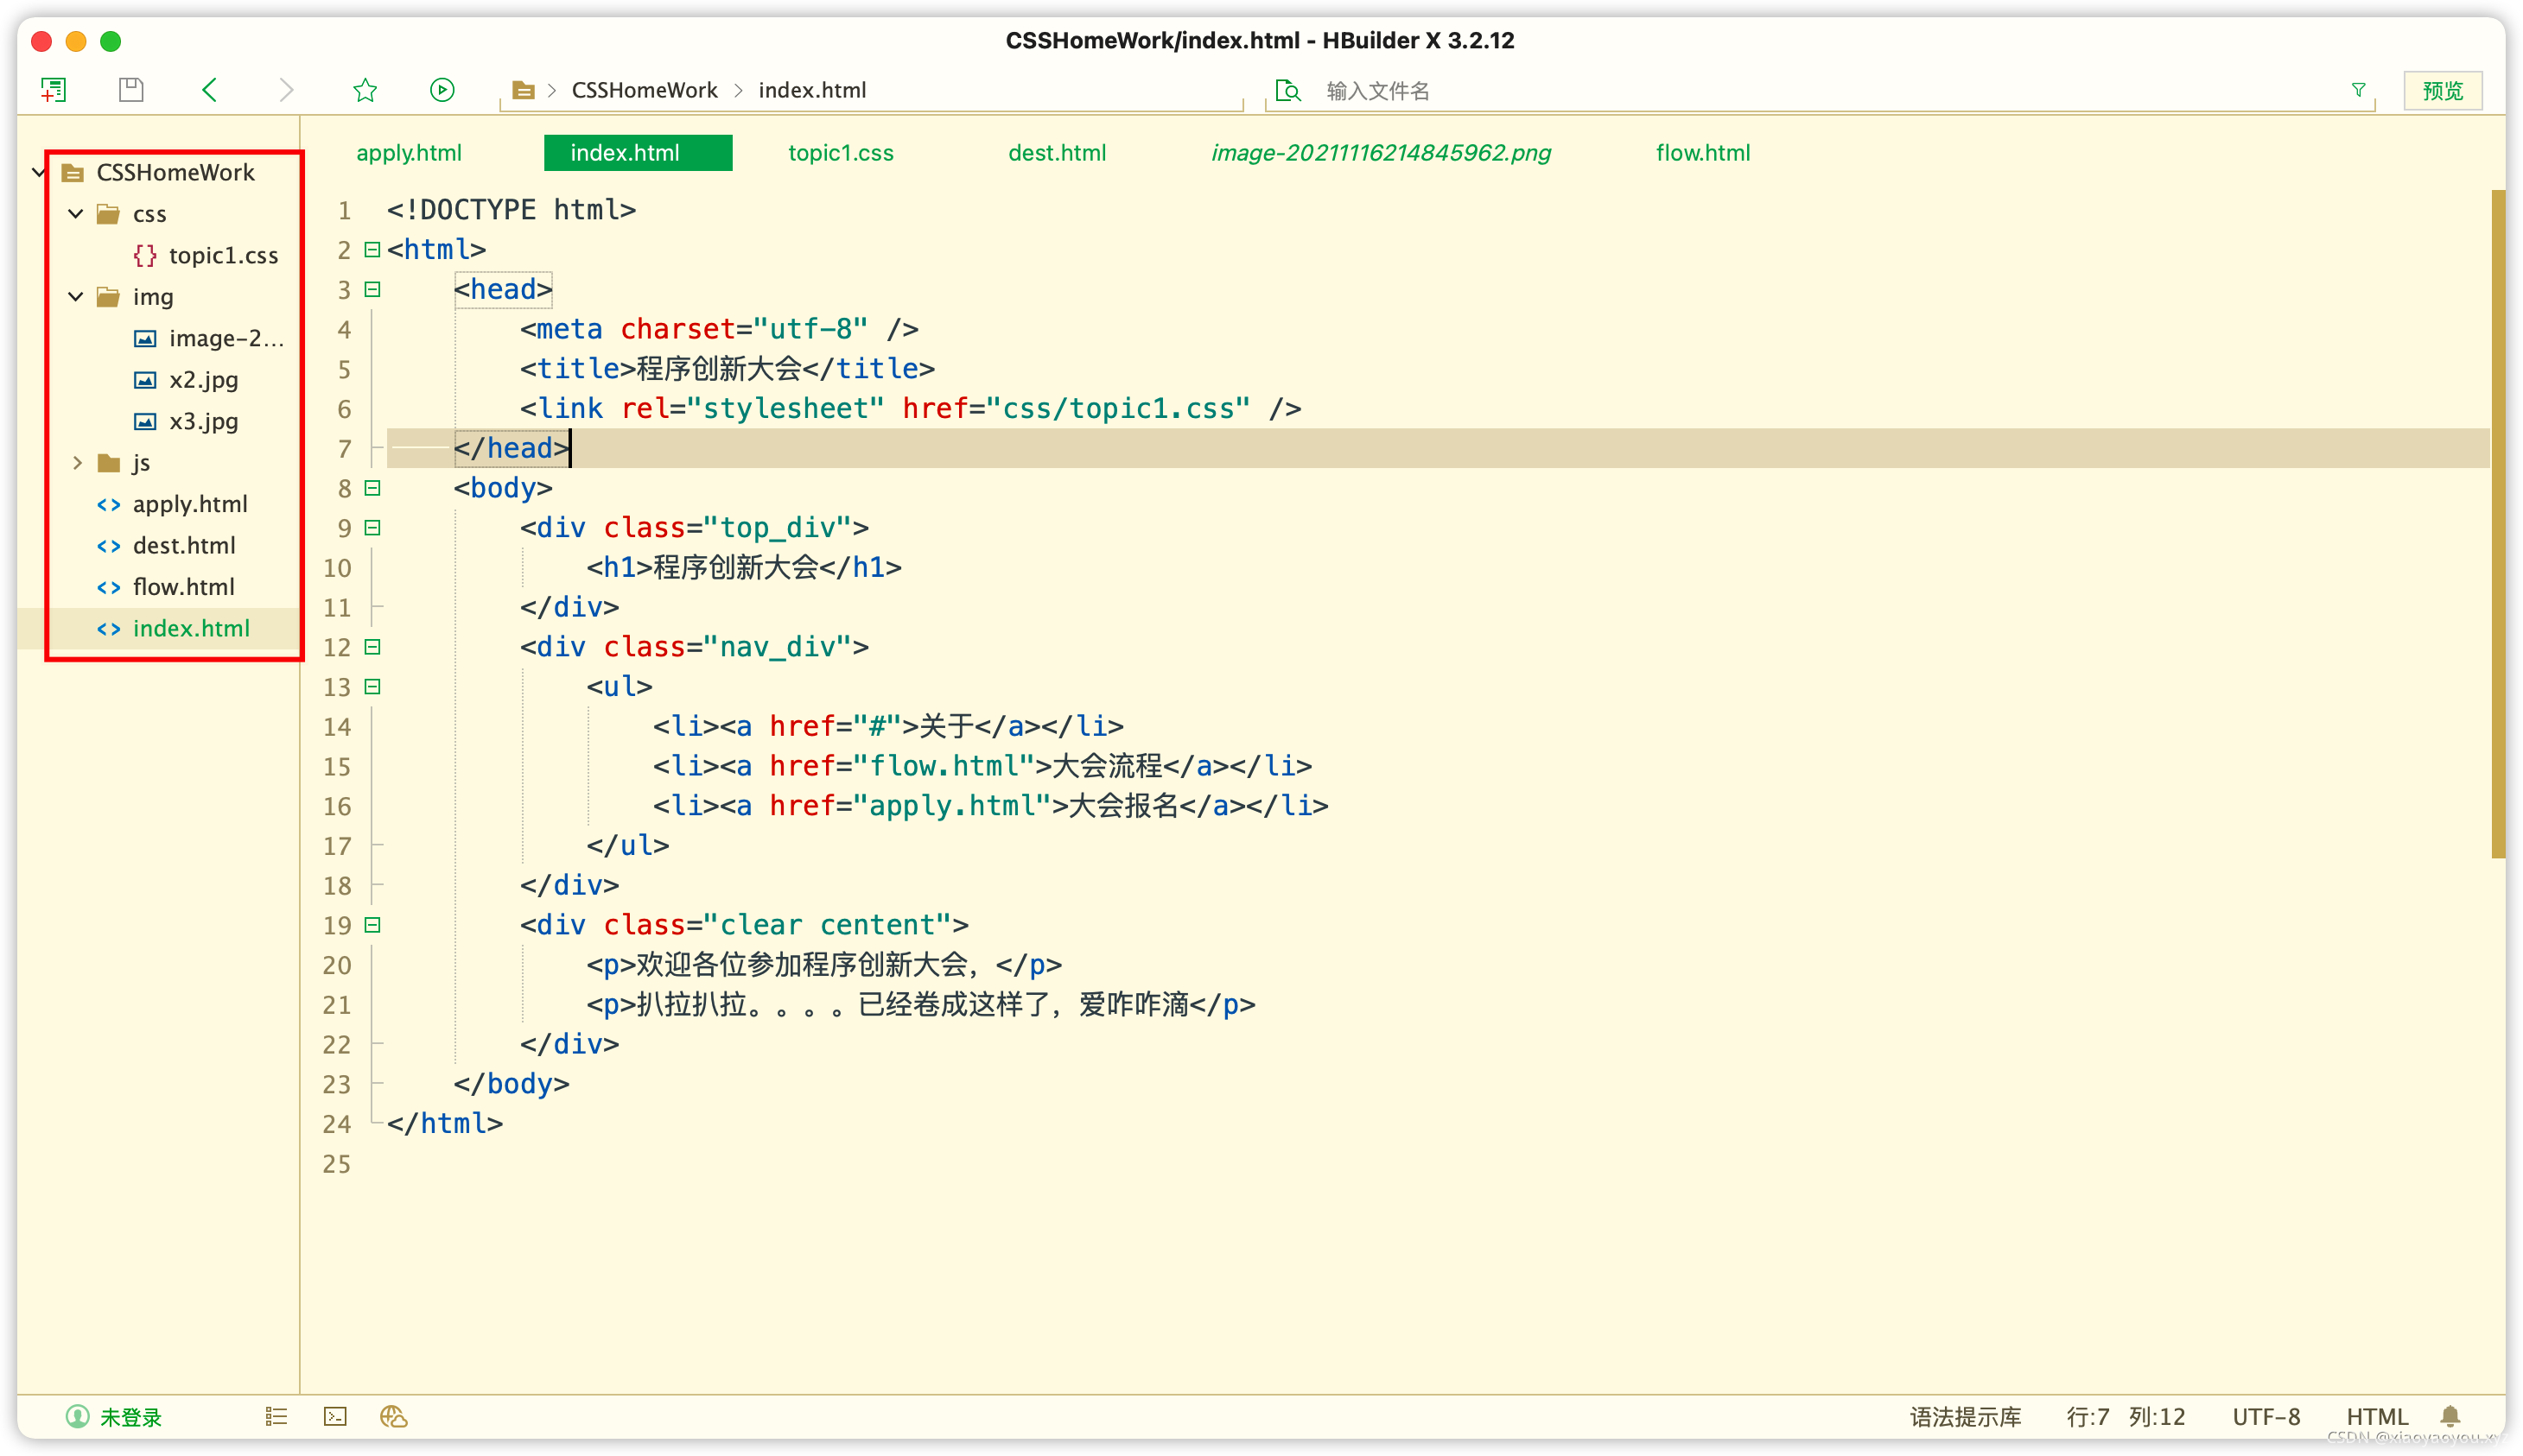Image resolution: width=2523 pixels, height=1456 pixels.
Task: Collapse the css folder
Action: tap(76, 214)
